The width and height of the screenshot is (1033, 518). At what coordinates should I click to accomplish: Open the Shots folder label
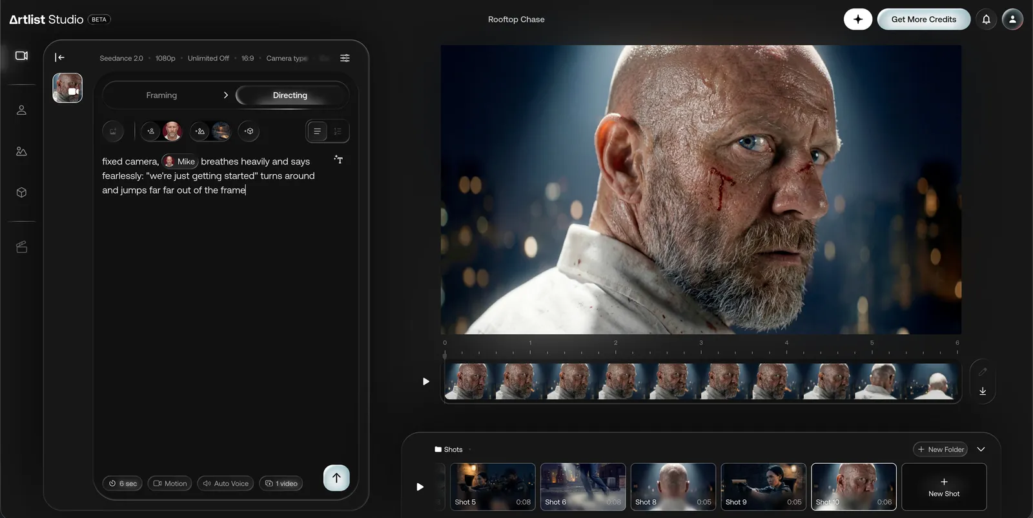[x=449, y=450]
